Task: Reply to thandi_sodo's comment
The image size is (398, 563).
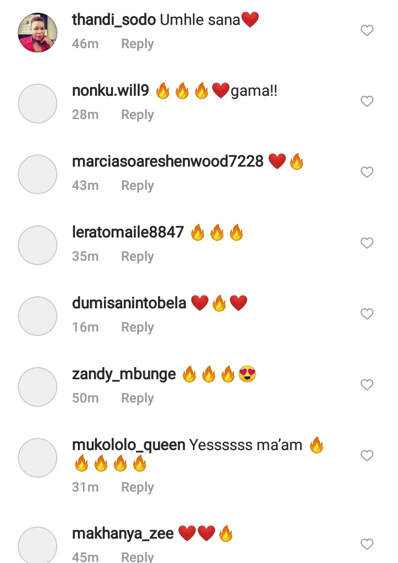Action: (137, 44)
